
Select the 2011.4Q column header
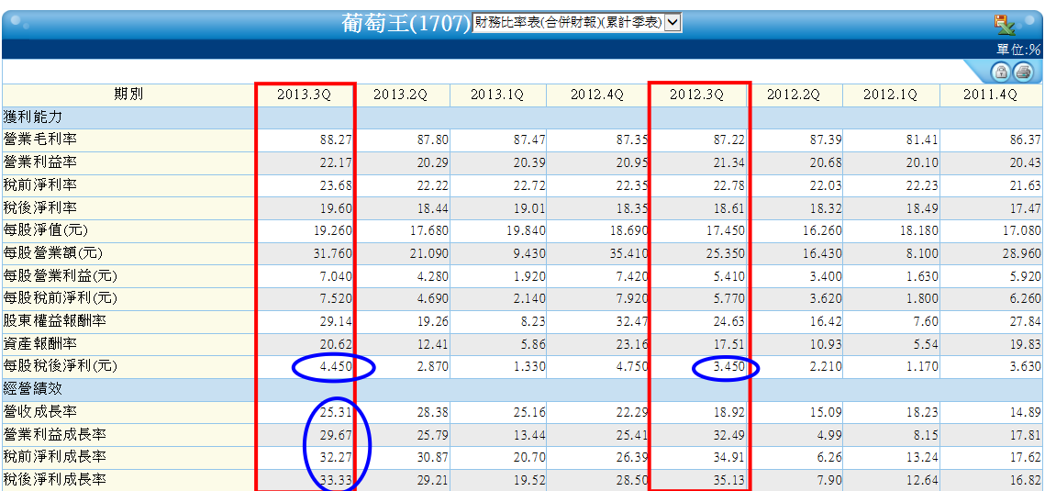(990, 95)
